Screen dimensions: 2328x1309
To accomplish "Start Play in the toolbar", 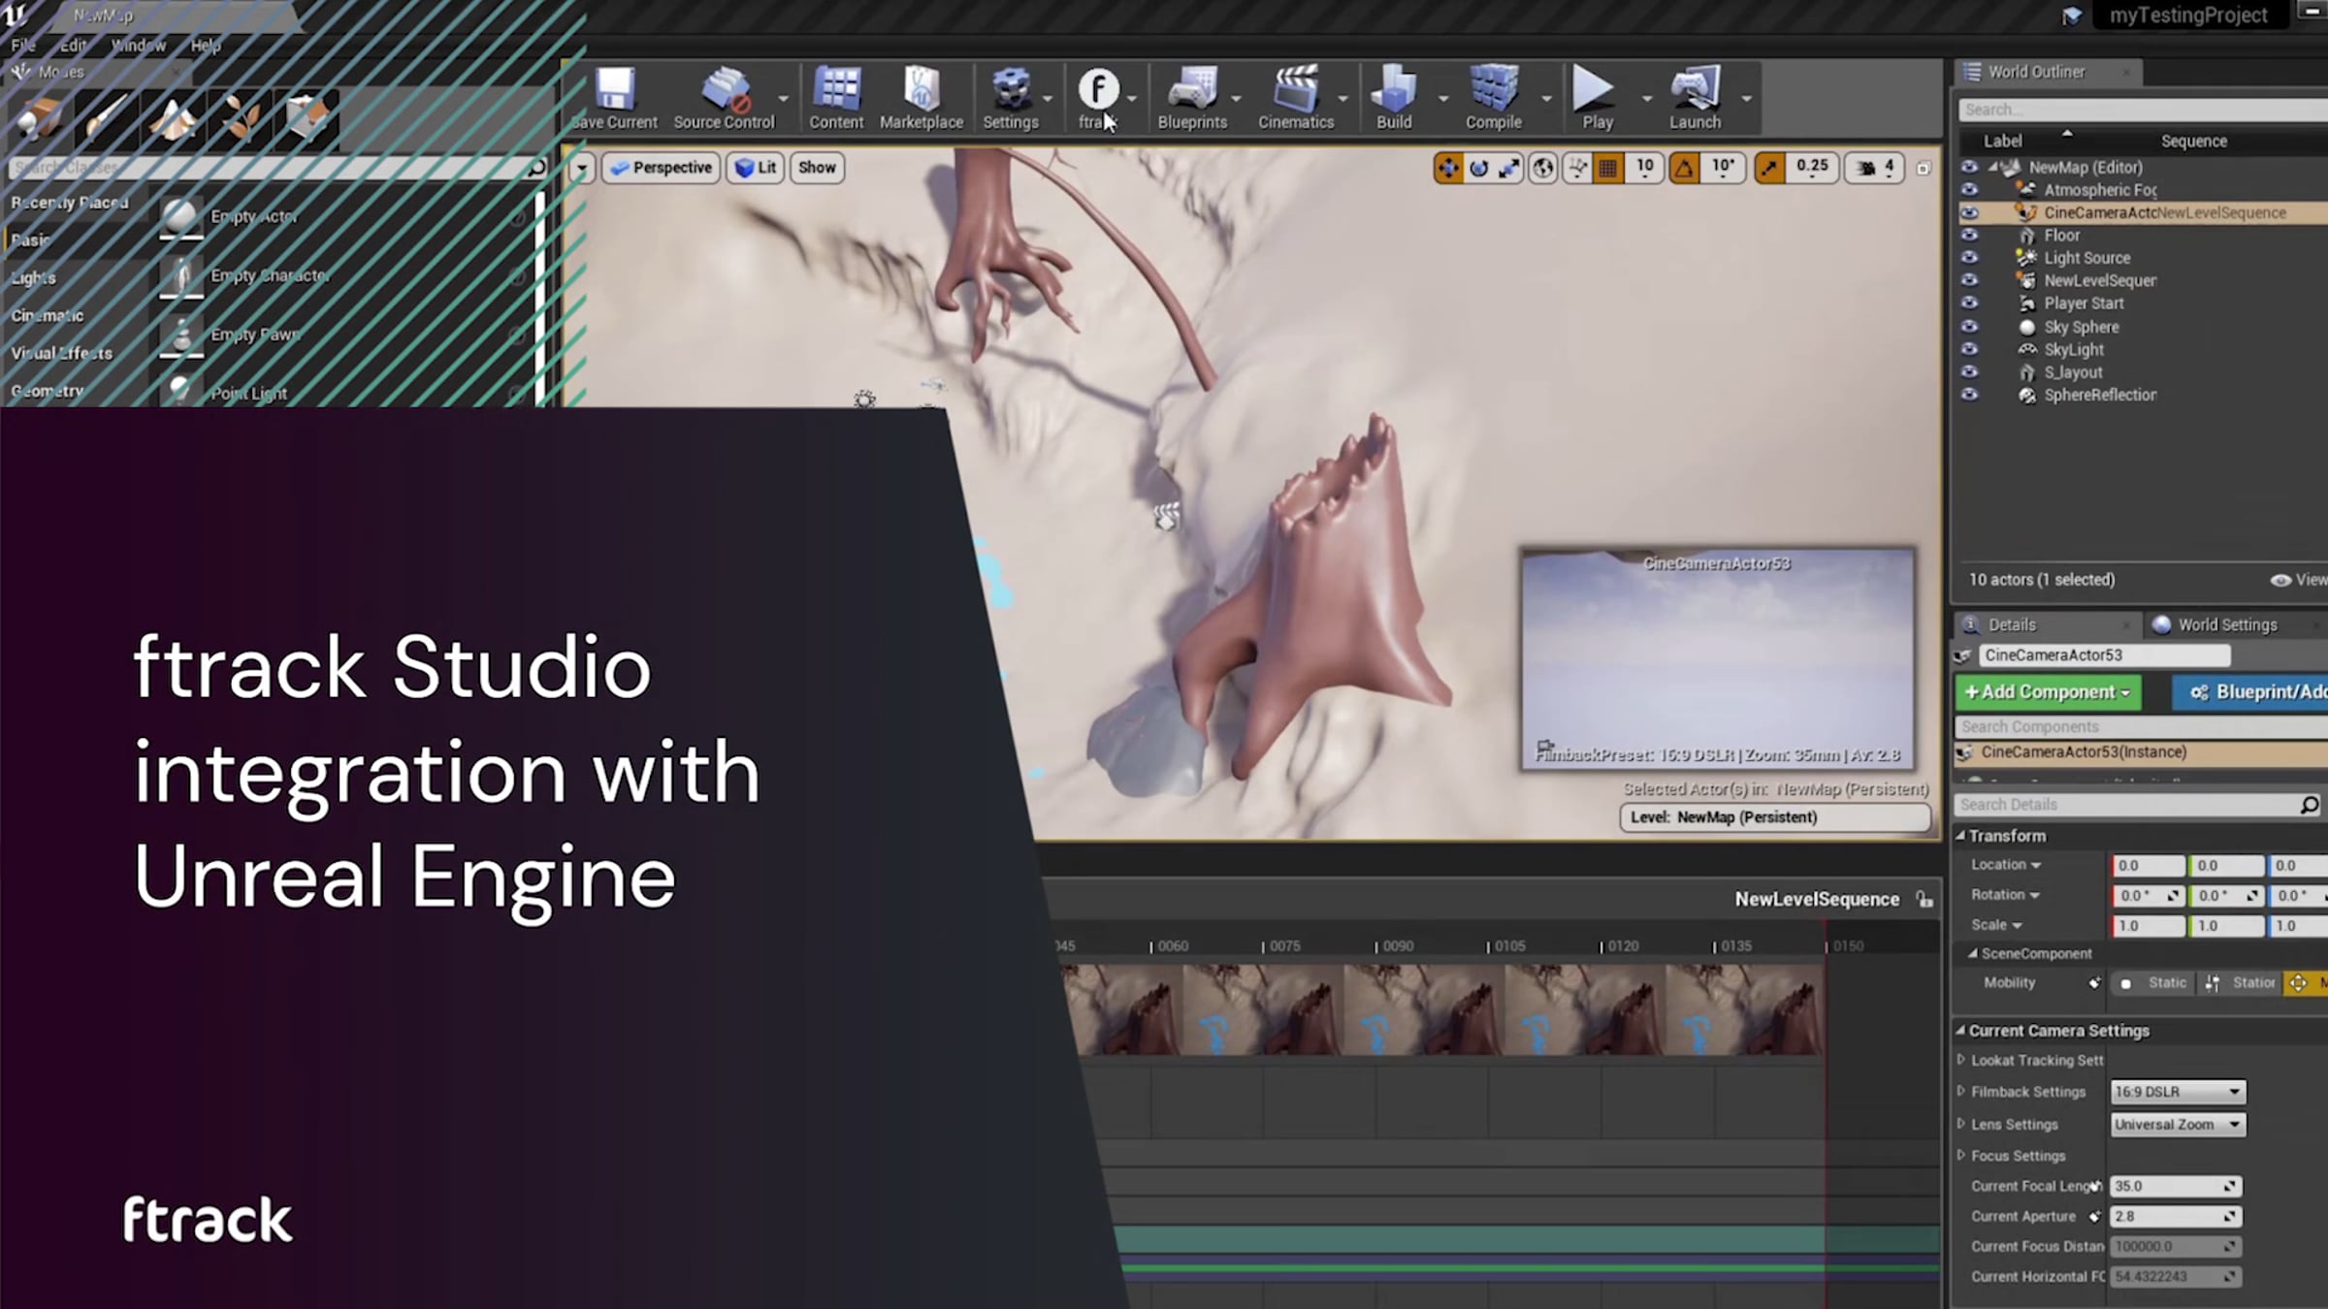I will pos(1597,97).
